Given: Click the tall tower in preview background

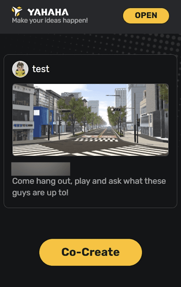Looking at the screenshot, I should click(121, 98).
